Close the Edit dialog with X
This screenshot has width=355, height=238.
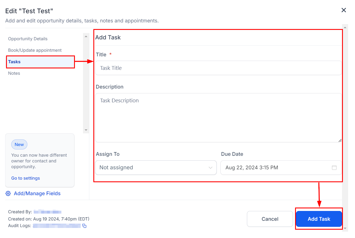tap(343, 10)
